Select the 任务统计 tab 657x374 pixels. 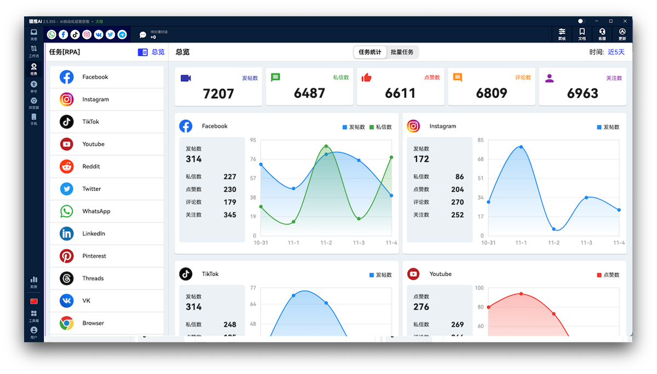pos(370,52)
